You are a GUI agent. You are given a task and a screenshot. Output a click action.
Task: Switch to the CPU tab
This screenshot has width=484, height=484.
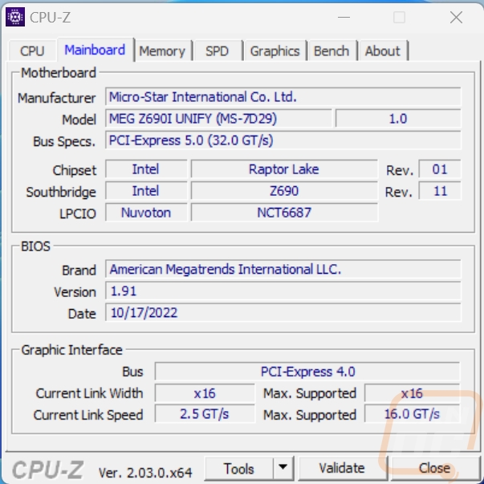click(x=32, y=51)
